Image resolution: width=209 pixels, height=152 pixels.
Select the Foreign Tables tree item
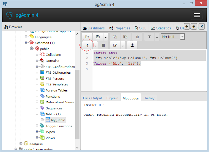(56, 90)
